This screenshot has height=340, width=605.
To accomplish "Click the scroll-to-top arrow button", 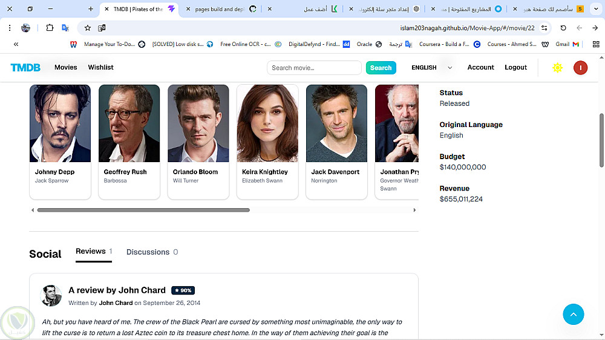I will pos(573,314).
